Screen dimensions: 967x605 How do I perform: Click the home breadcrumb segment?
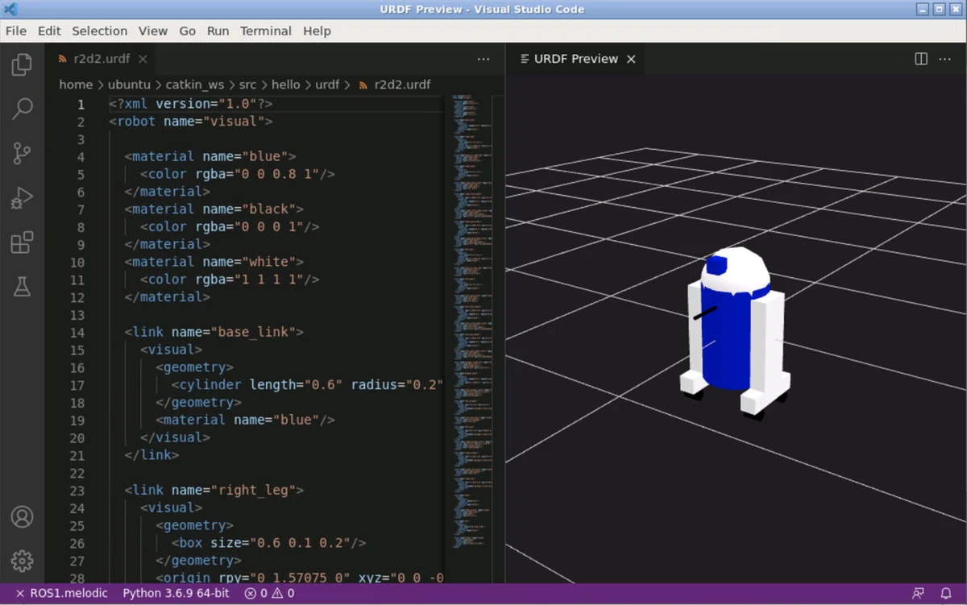(x=76, y=85)
